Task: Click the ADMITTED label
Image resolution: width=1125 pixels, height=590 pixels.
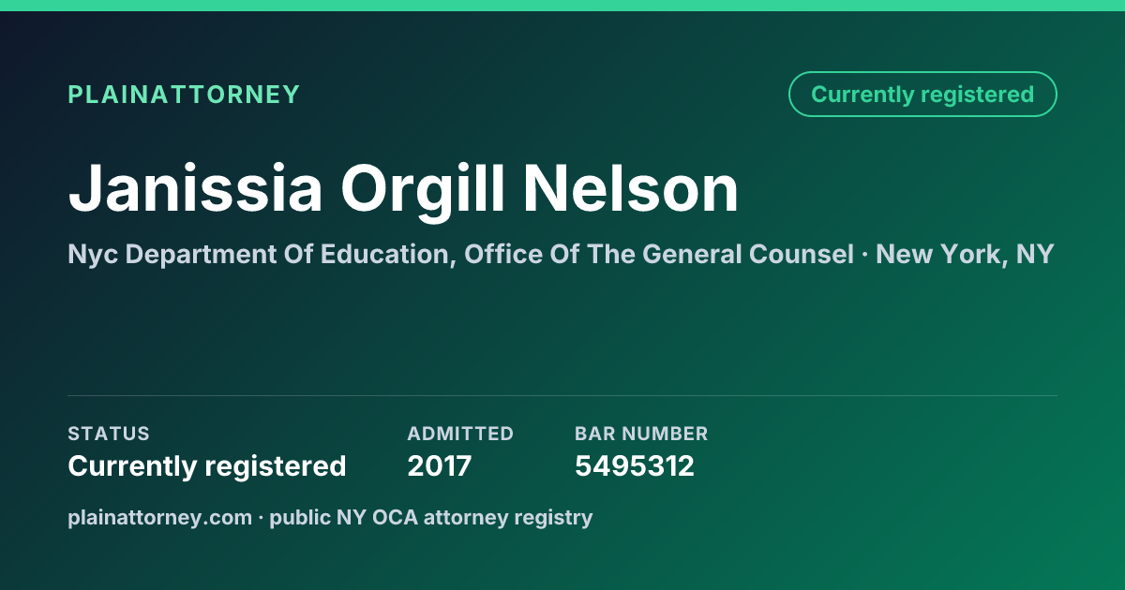Action: tap(460, 434)
